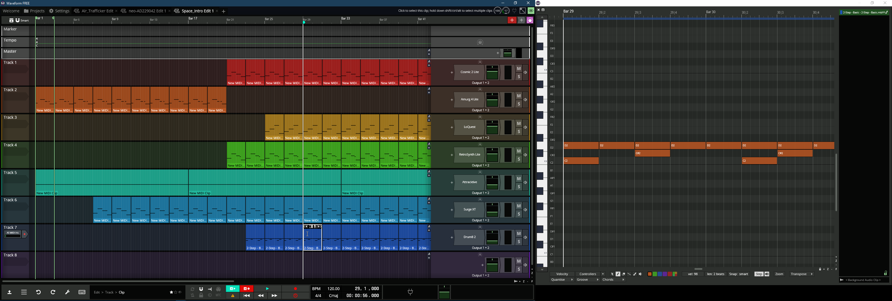Screen dimensions: 892x301
Task: Switch to the Air_Trafficker Edit tab
Action: (x=94, y=11)
